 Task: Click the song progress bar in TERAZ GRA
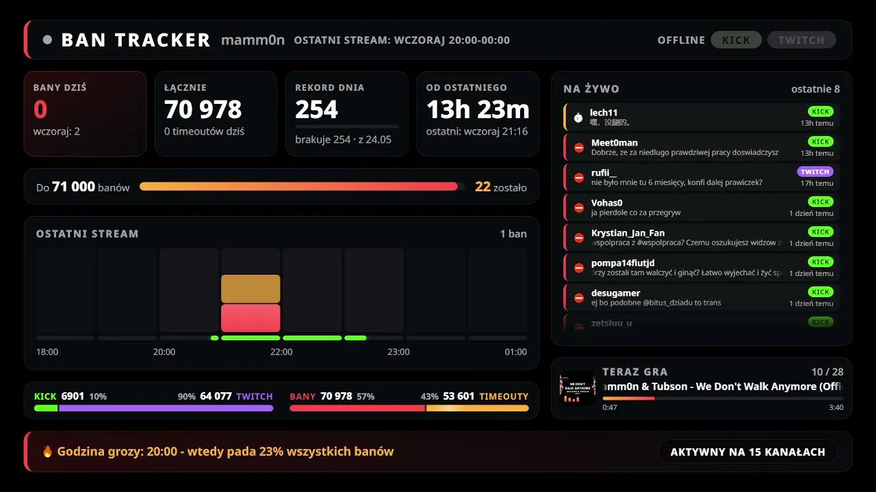(x=723, y=398)
